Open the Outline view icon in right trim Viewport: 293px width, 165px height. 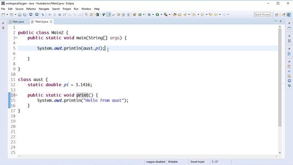(289, 54)
